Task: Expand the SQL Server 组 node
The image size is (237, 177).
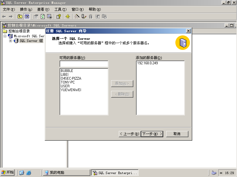Action: [10, 41]
